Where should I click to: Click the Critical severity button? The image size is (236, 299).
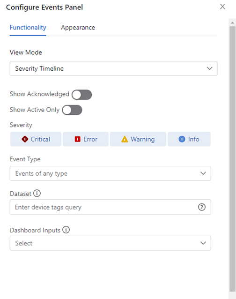click(x=36, y=139)
